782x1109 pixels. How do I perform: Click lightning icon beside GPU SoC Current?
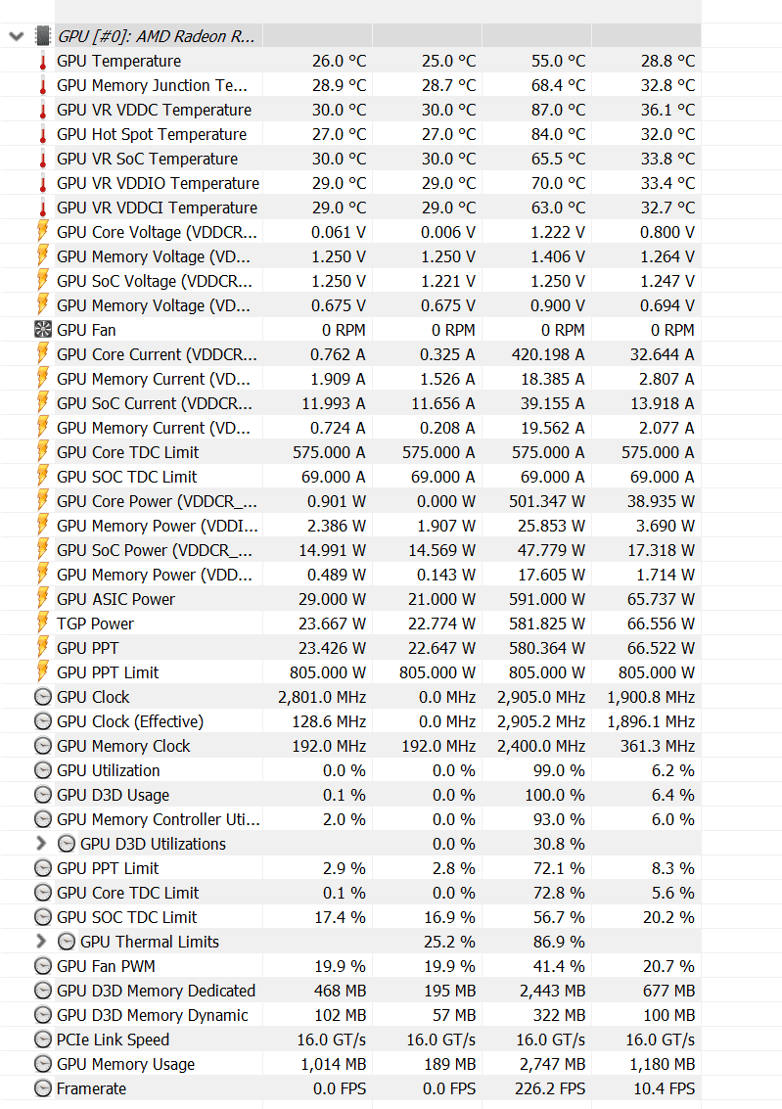(42, 402)
